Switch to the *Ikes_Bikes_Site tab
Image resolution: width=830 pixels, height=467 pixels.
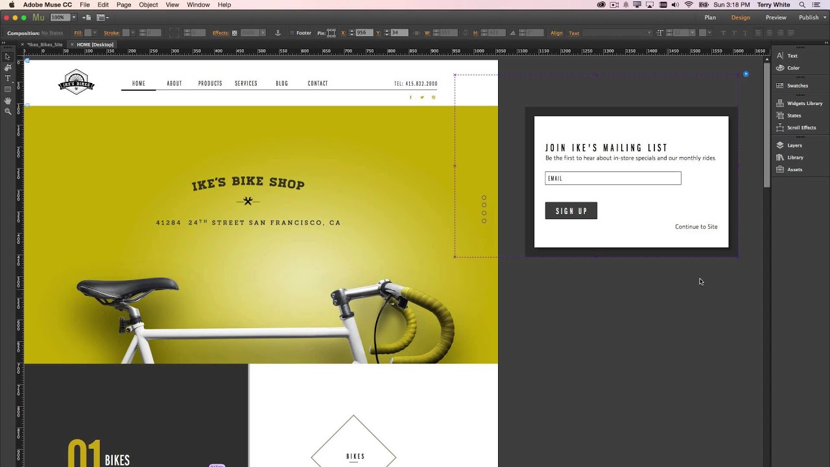pyautogui.click(x=45, y=45)
